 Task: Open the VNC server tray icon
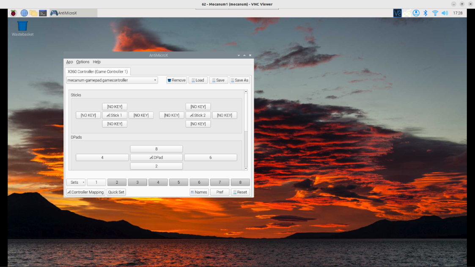coord(397,13)
